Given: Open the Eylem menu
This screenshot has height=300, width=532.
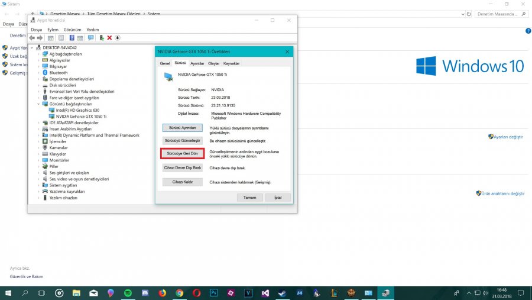Looking at the screenshot, I should 53,30.
